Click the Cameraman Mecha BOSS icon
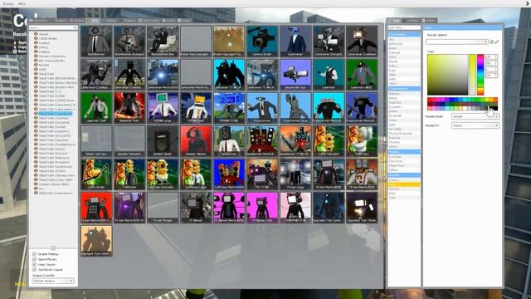This screenshot has width=531, height=299. pos(163,74)
